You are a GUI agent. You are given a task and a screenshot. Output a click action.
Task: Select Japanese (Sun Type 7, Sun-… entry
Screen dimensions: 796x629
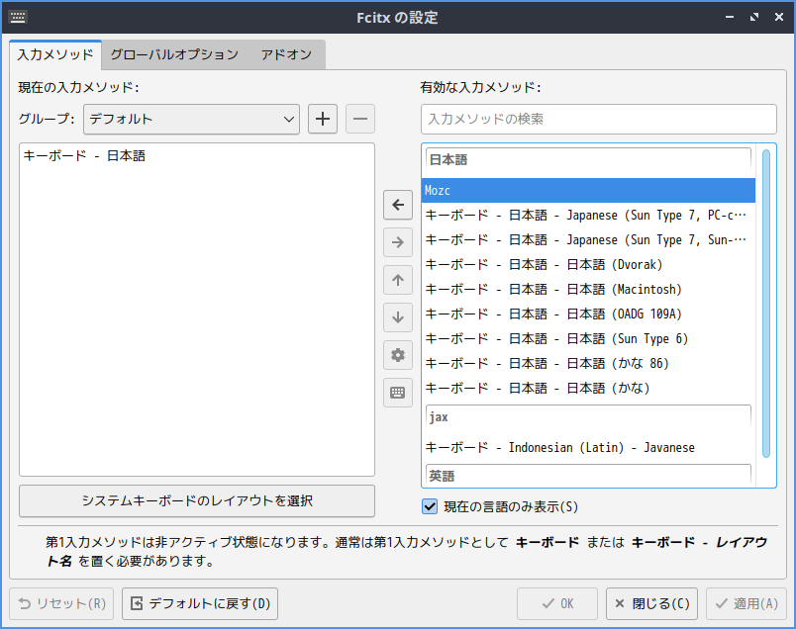588,240
